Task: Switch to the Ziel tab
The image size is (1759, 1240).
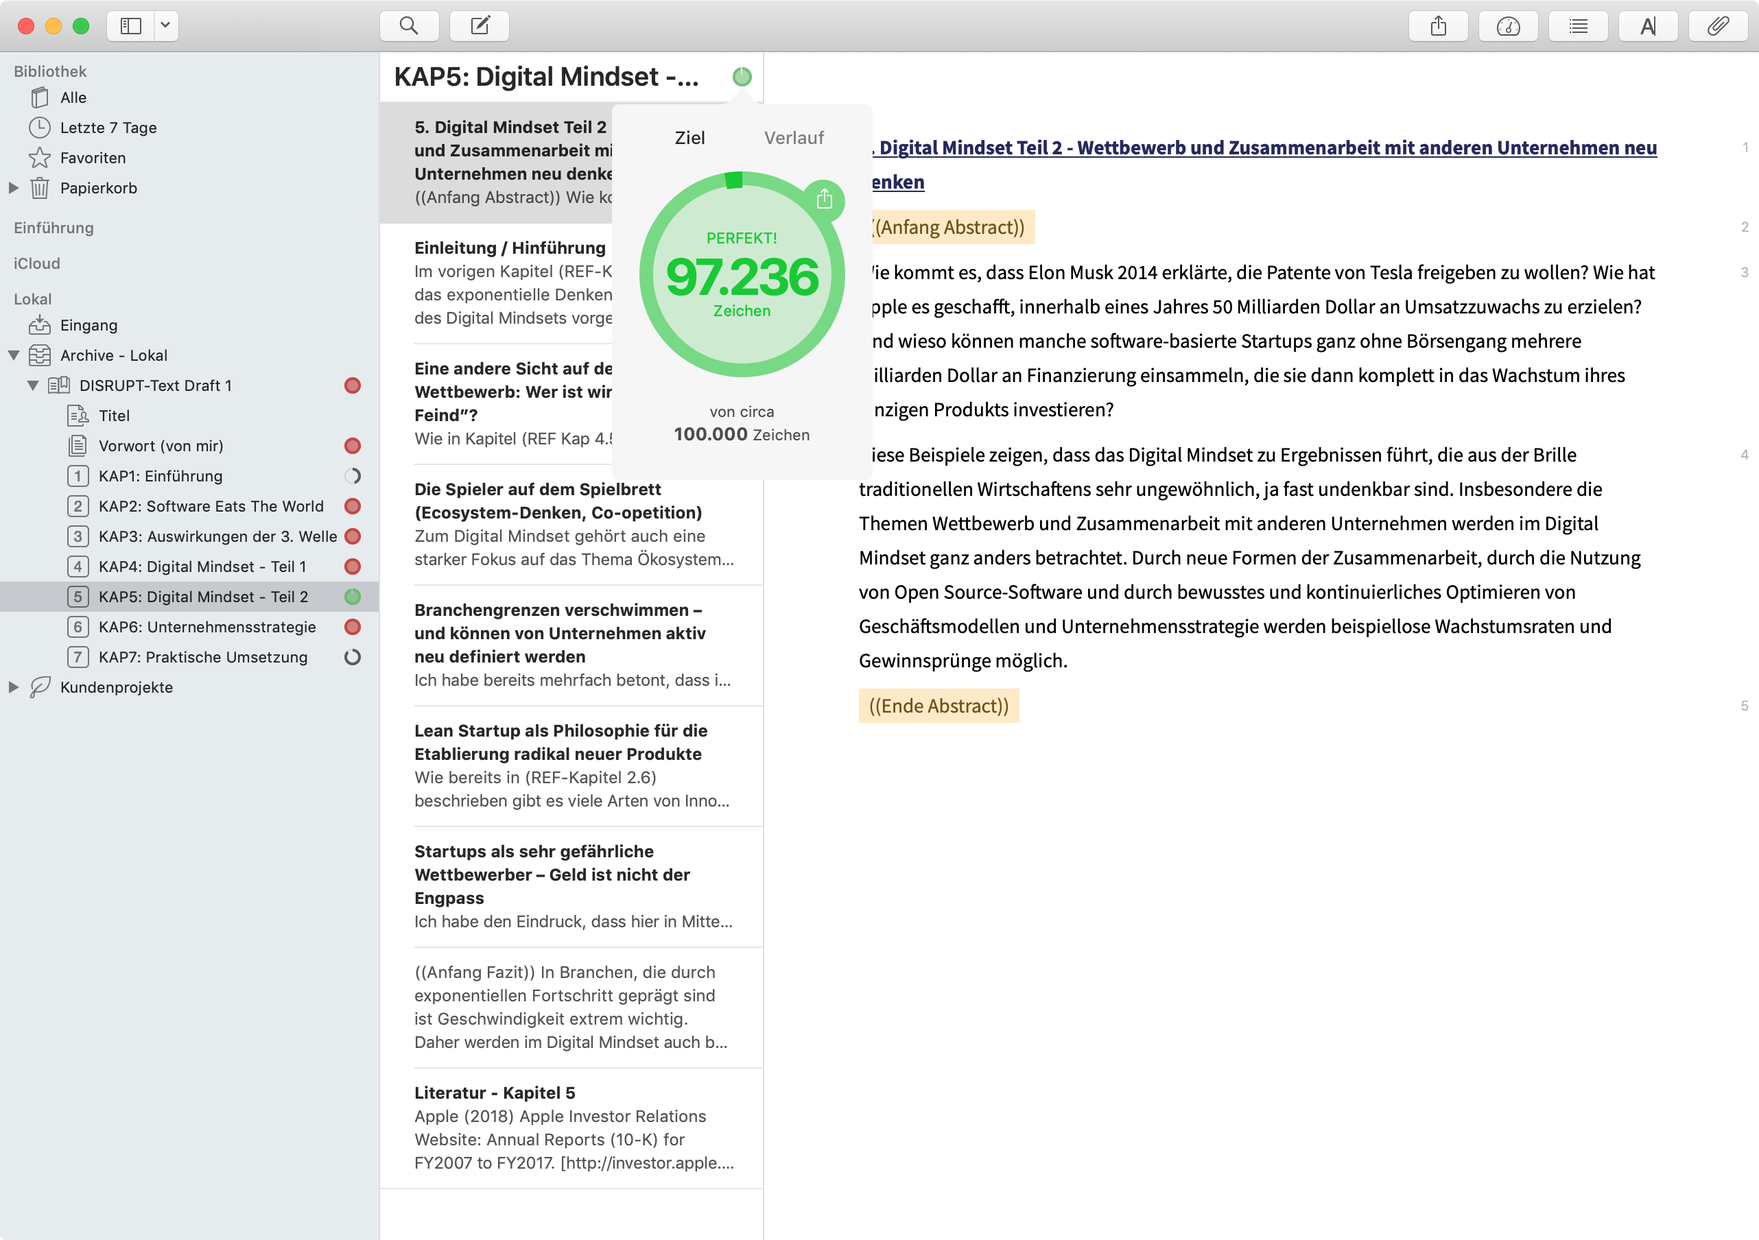Action: tap(689, 138)
